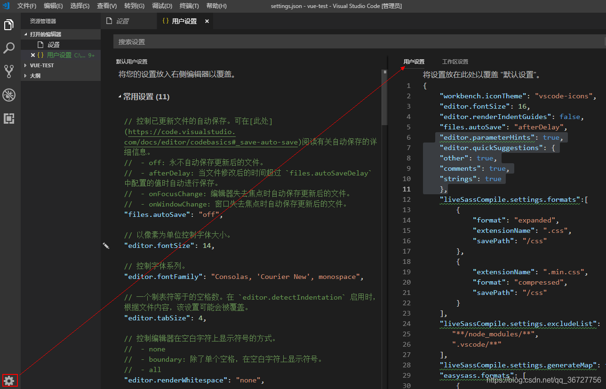Image resolution: width=606 pixels, height=389 pixels.
Task: Click the "**/node_modules/**" entry
Action: [494, 334]
